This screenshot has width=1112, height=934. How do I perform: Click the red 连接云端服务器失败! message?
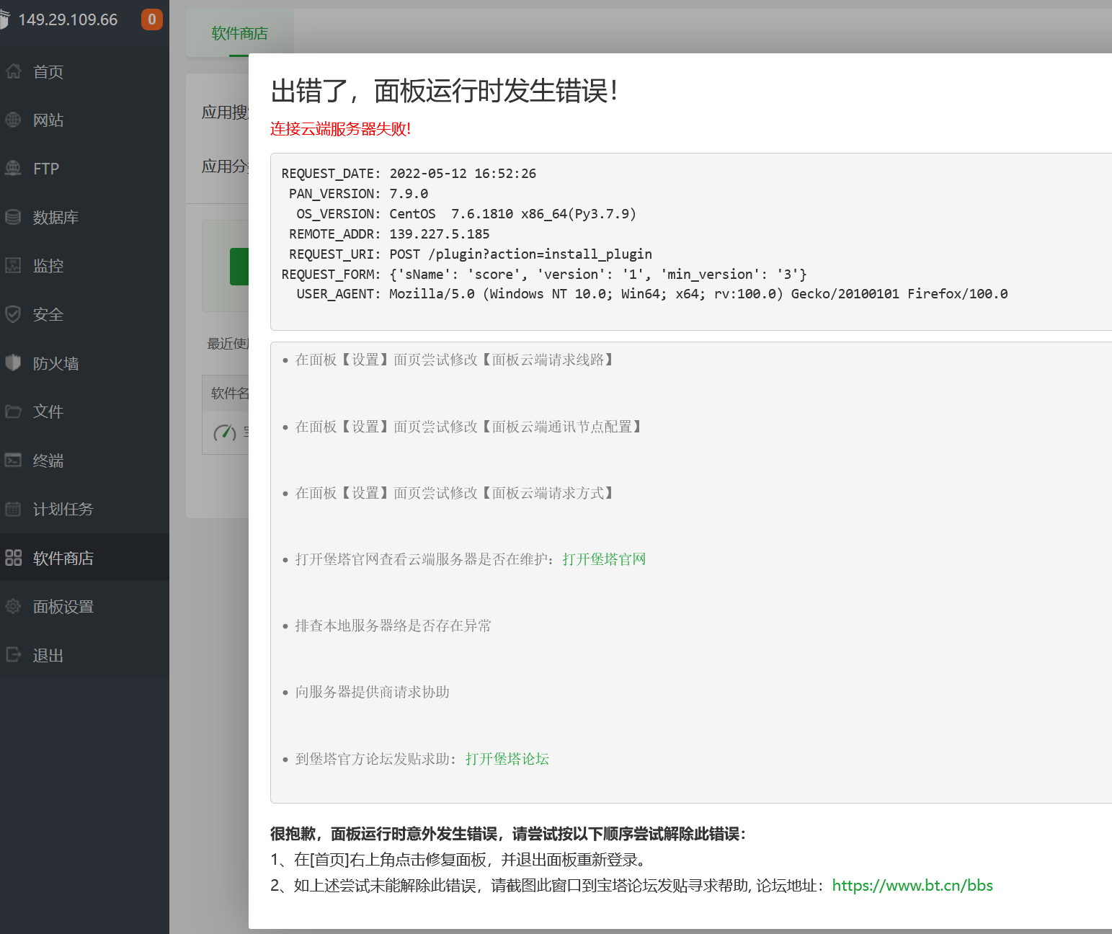pyautogui.click(x=340, y=129)
